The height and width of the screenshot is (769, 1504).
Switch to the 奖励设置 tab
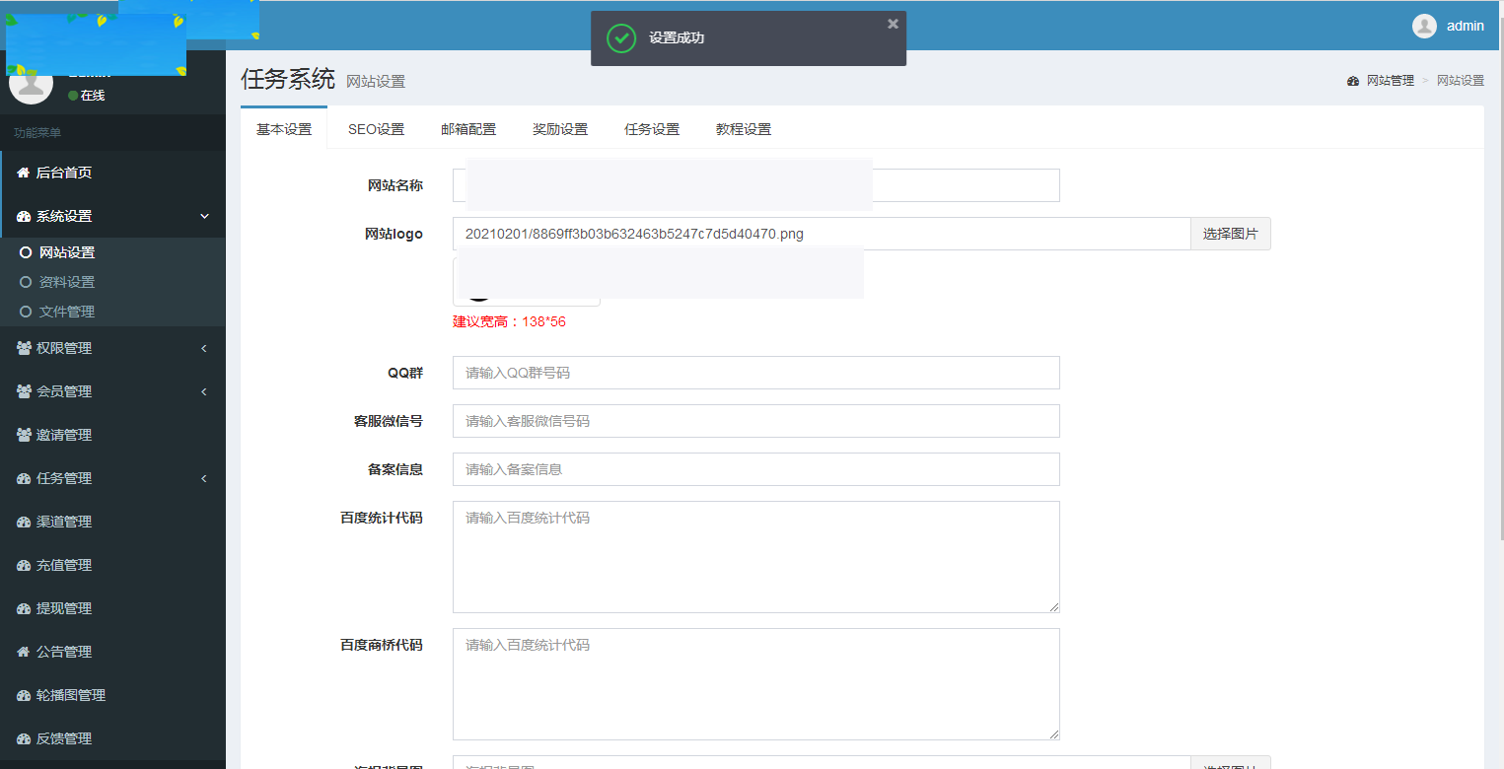pos(559,128)
